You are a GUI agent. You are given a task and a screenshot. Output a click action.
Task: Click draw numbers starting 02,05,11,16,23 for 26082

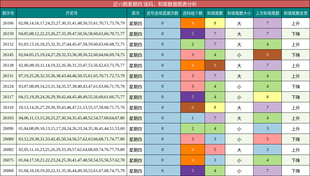[x=72, y=150]
